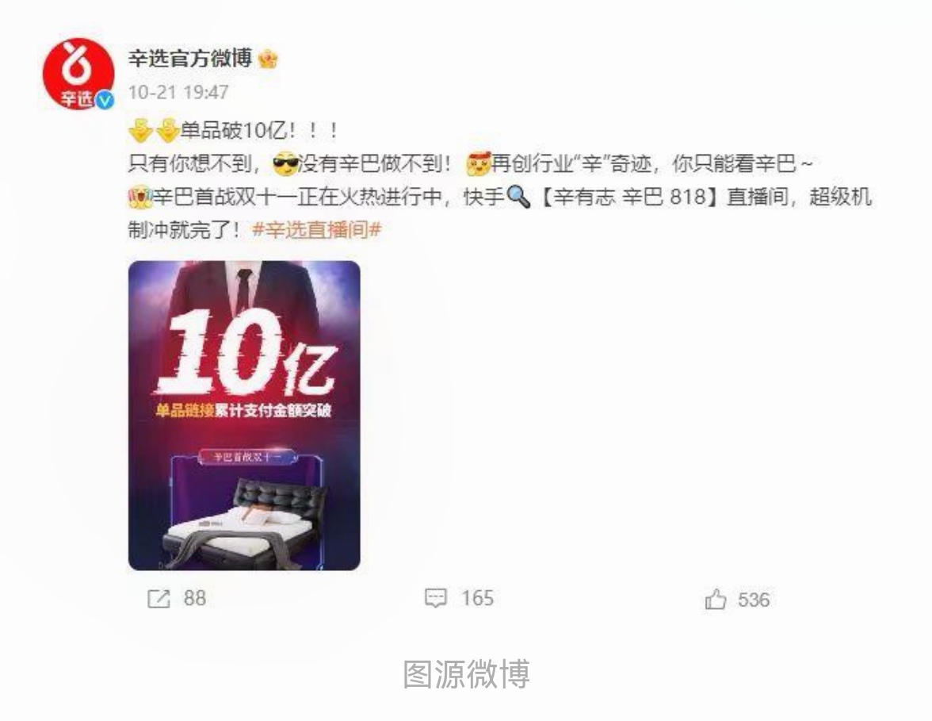Open the #辛选直播间# hashtag
This screenshot has width=932, height=721.
click(x=317, y=229)
